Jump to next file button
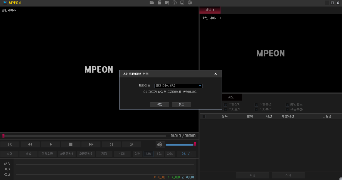The height and width of the screenshot is (180, 342). click(111, 144)
